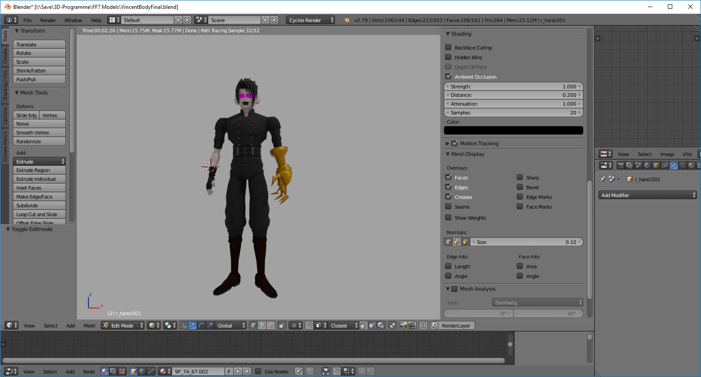701x377 pixels.
Task: Open the Render Layers properties tab
Action: click(x=629, y=165)
